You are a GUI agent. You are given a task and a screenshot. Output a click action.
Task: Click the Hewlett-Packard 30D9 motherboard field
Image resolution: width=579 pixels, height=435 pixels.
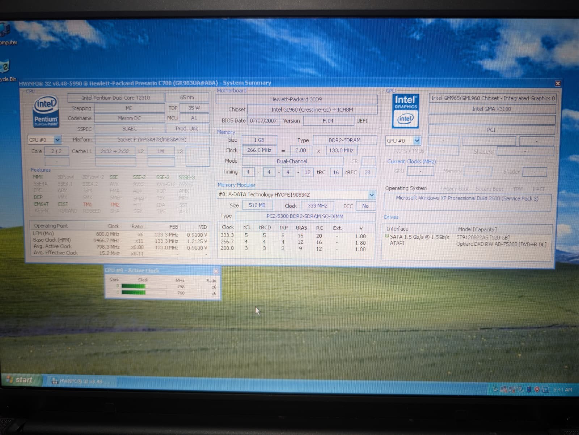click(296, 99)
